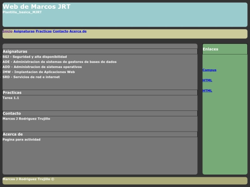This screenshot has height=187, width=250.
Task: Go to the Asignaturas navigation link
Action: (x=24, y=31)
